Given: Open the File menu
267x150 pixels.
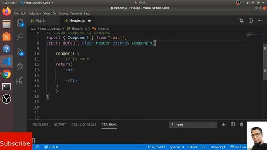Looking at the screenshot, I should (x=17, y=13).
